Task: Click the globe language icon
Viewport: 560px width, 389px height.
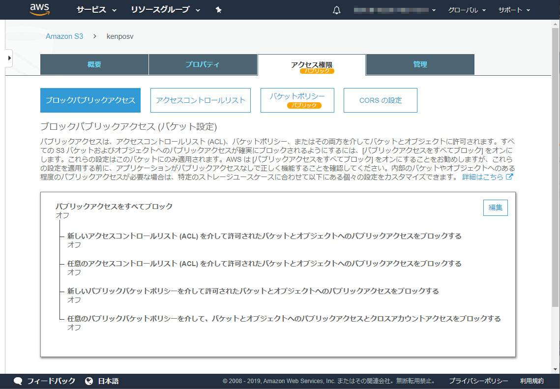Action: [x=89, y=381]
